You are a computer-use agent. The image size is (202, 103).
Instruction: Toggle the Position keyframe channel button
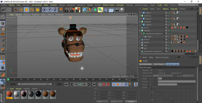click(113, 84)
